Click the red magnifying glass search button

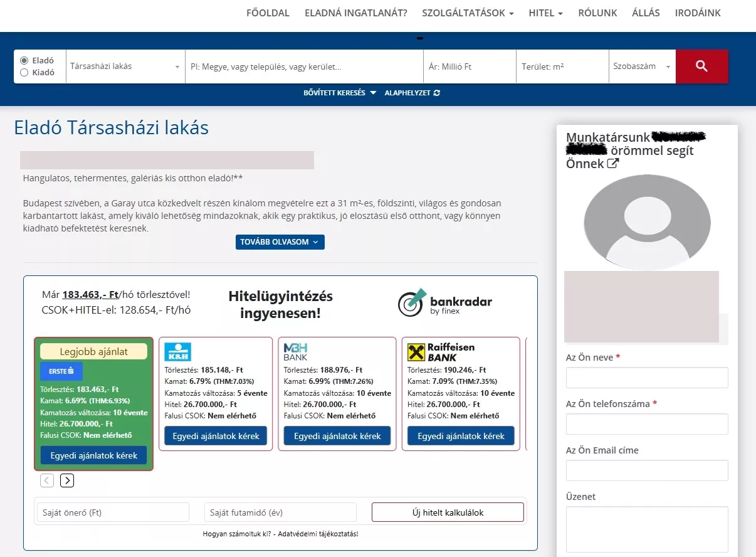[x=701, y=66]
